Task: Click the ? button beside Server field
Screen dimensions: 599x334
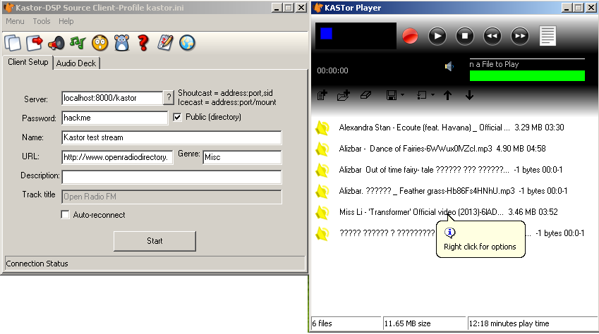Action: tap(169, 97)
